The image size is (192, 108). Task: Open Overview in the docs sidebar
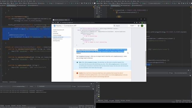click(55, 32)
